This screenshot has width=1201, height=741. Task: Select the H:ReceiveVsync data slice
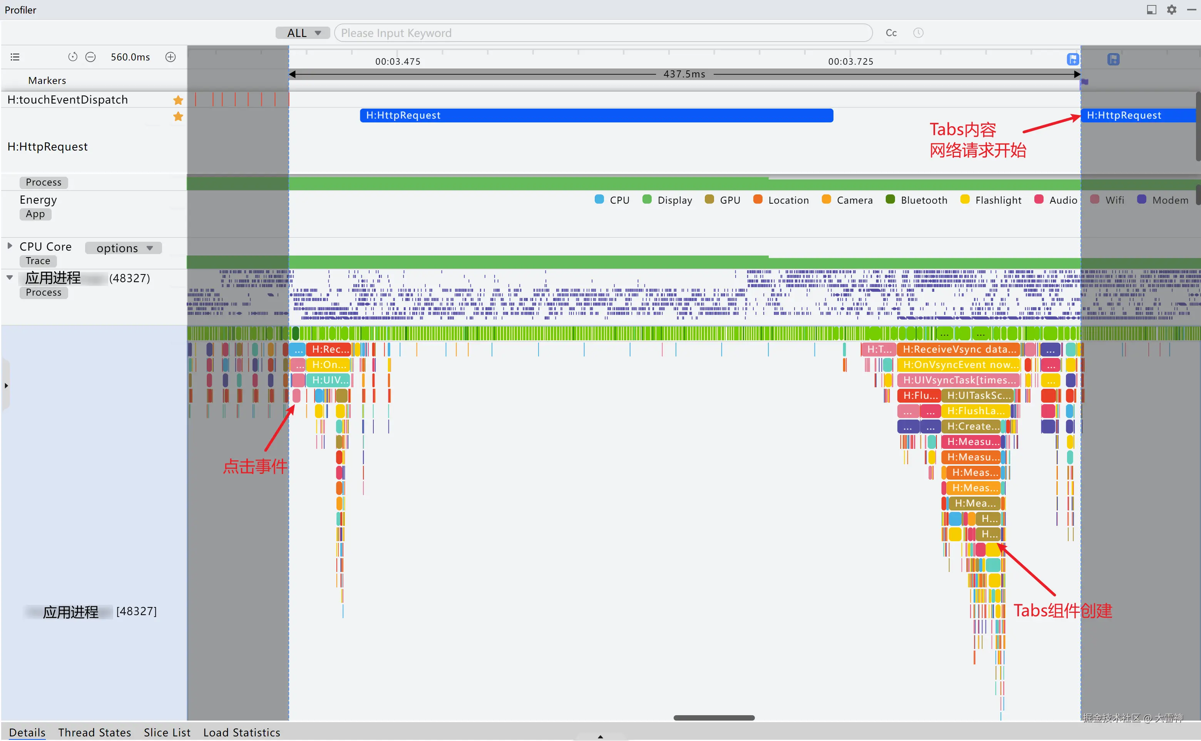[958, 350]
